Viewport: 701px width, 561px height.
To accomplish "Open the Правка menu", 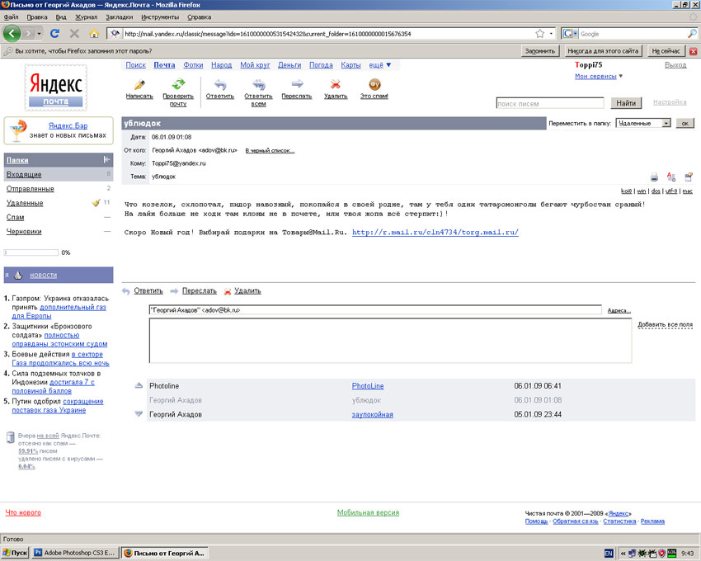I will click(36, 17).
